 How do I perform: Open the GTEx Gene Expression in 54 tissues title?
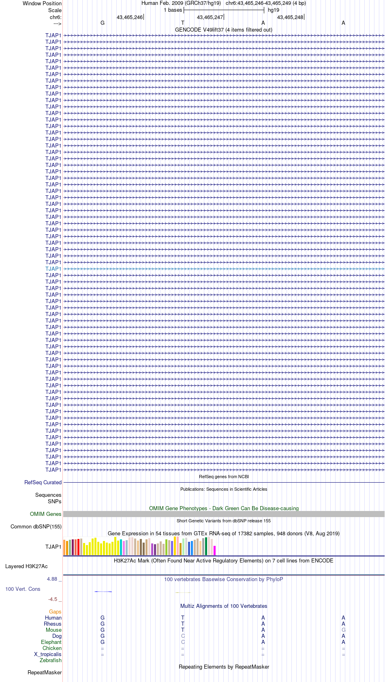tap(224, 533)
